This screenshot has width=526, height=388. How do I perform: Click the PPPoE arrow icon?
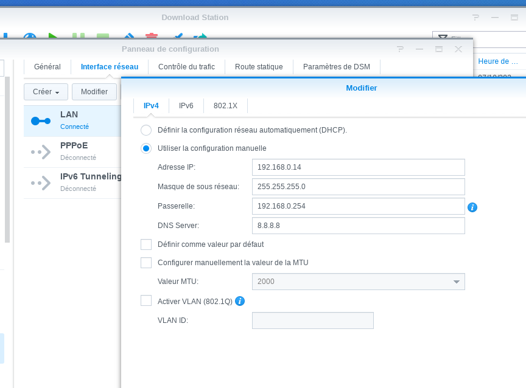(x=41, y=152)
